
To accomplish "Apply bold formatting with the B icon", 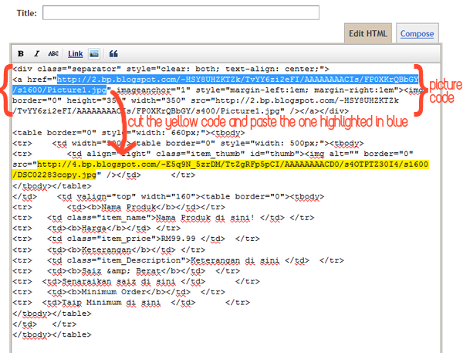I will (21, 54).
